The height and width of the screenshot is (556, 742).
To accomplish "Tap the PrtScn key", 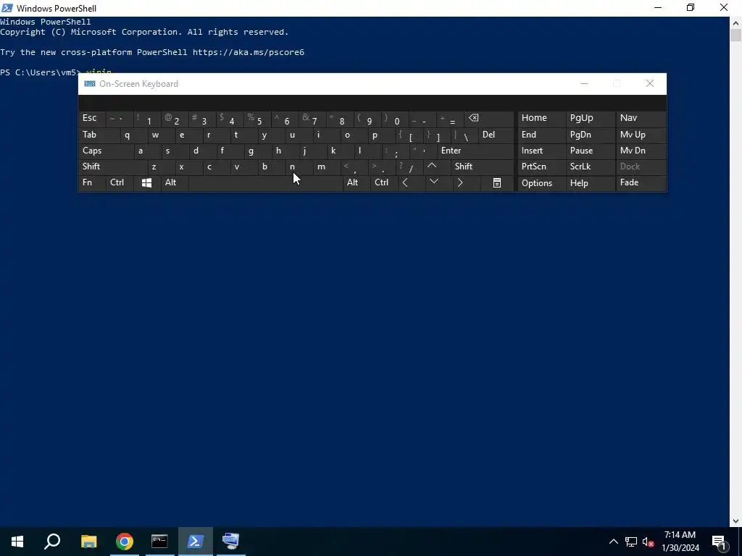I will (542, 167).
